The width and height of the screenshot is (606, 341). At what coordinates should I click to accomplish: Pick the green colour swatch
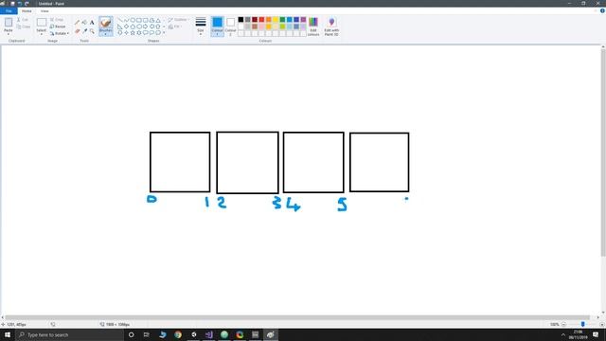coord(282,19)
